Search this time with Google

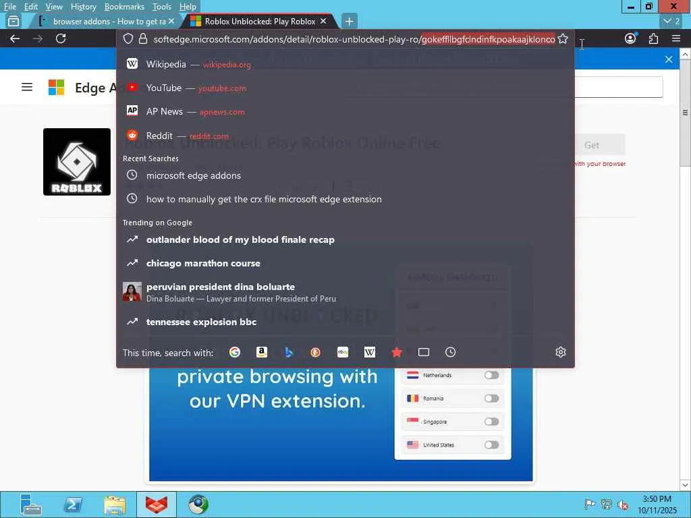point(235,352)
